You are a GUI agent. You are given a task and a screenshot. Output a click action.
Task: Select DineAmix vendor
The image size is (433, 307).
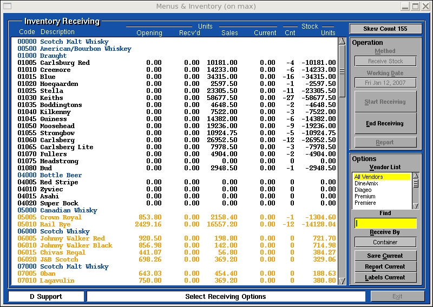click(382, 183)
